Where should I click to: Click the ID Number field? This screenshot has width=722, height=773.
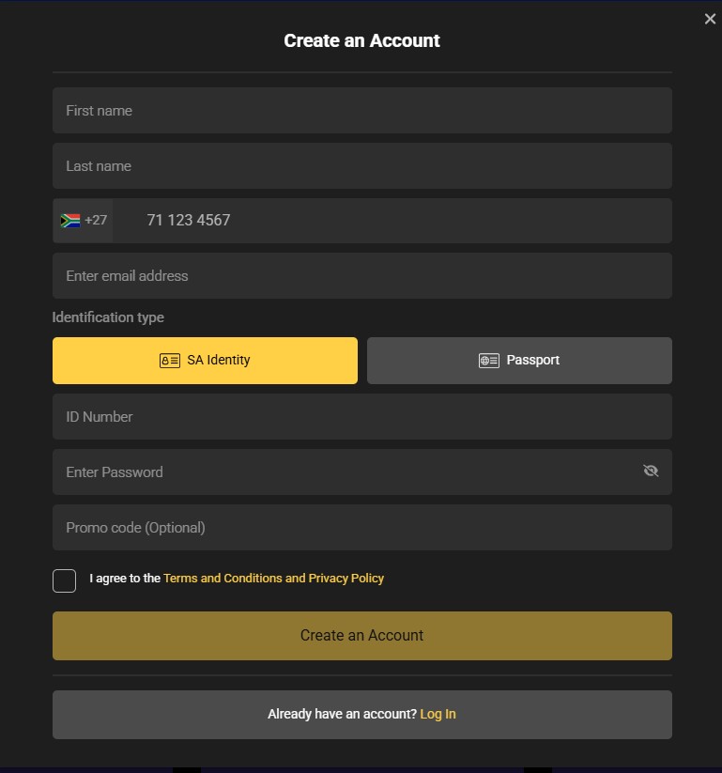[361, 417]
